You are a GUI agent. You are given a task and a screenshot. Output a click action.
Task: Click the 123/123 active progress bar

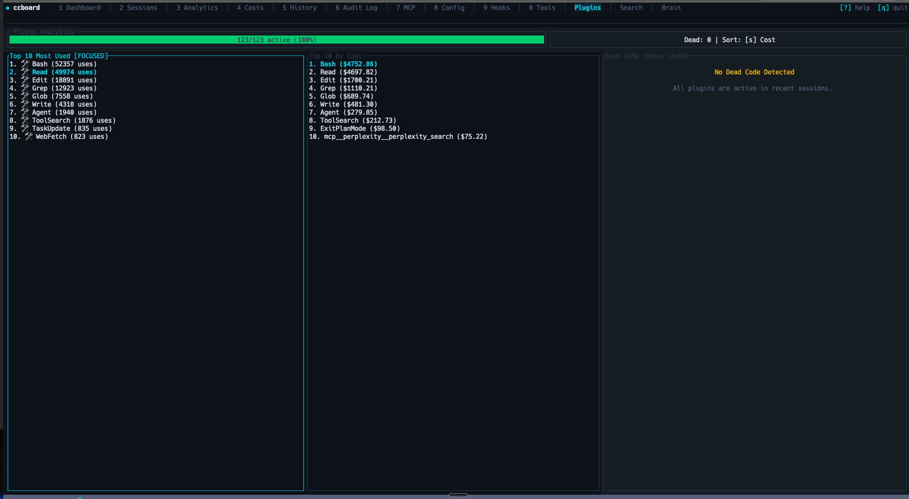[x=277, y=40]
